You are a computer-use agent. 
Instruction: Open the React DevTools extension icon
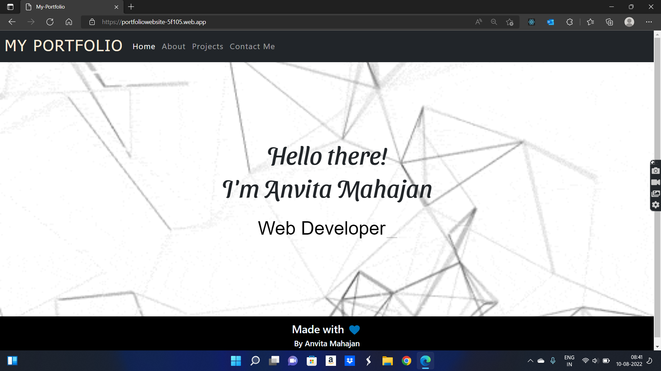[531, 22]
